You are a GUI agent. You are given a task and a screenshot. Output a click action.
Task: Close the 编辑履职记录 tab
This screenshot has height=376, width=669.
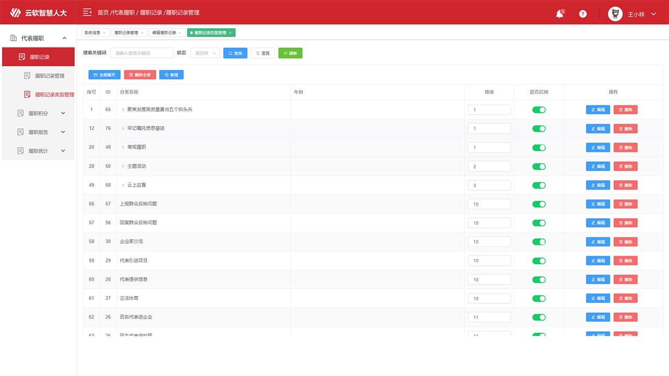[x=180, y=33]
